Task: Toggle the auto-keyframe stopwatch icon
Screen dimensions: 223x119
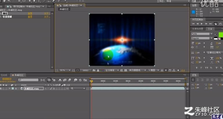Action: coord(80,80)
